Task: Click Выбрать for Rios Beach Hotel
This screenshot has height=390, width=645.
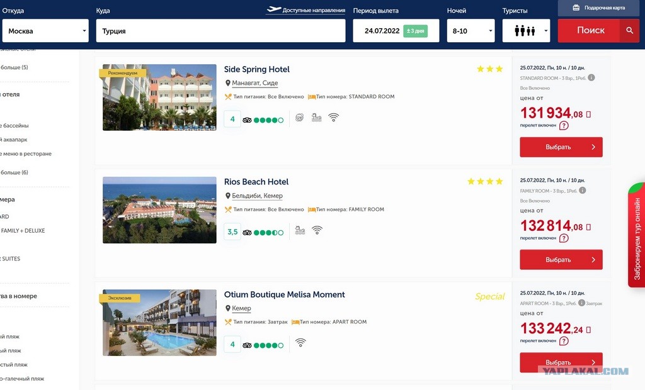Action: coord(561,260)
